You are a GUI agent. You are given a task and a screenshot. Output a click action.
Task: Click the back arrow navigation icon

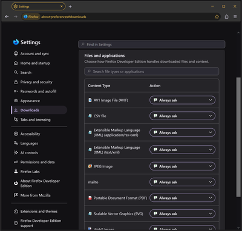7,17
